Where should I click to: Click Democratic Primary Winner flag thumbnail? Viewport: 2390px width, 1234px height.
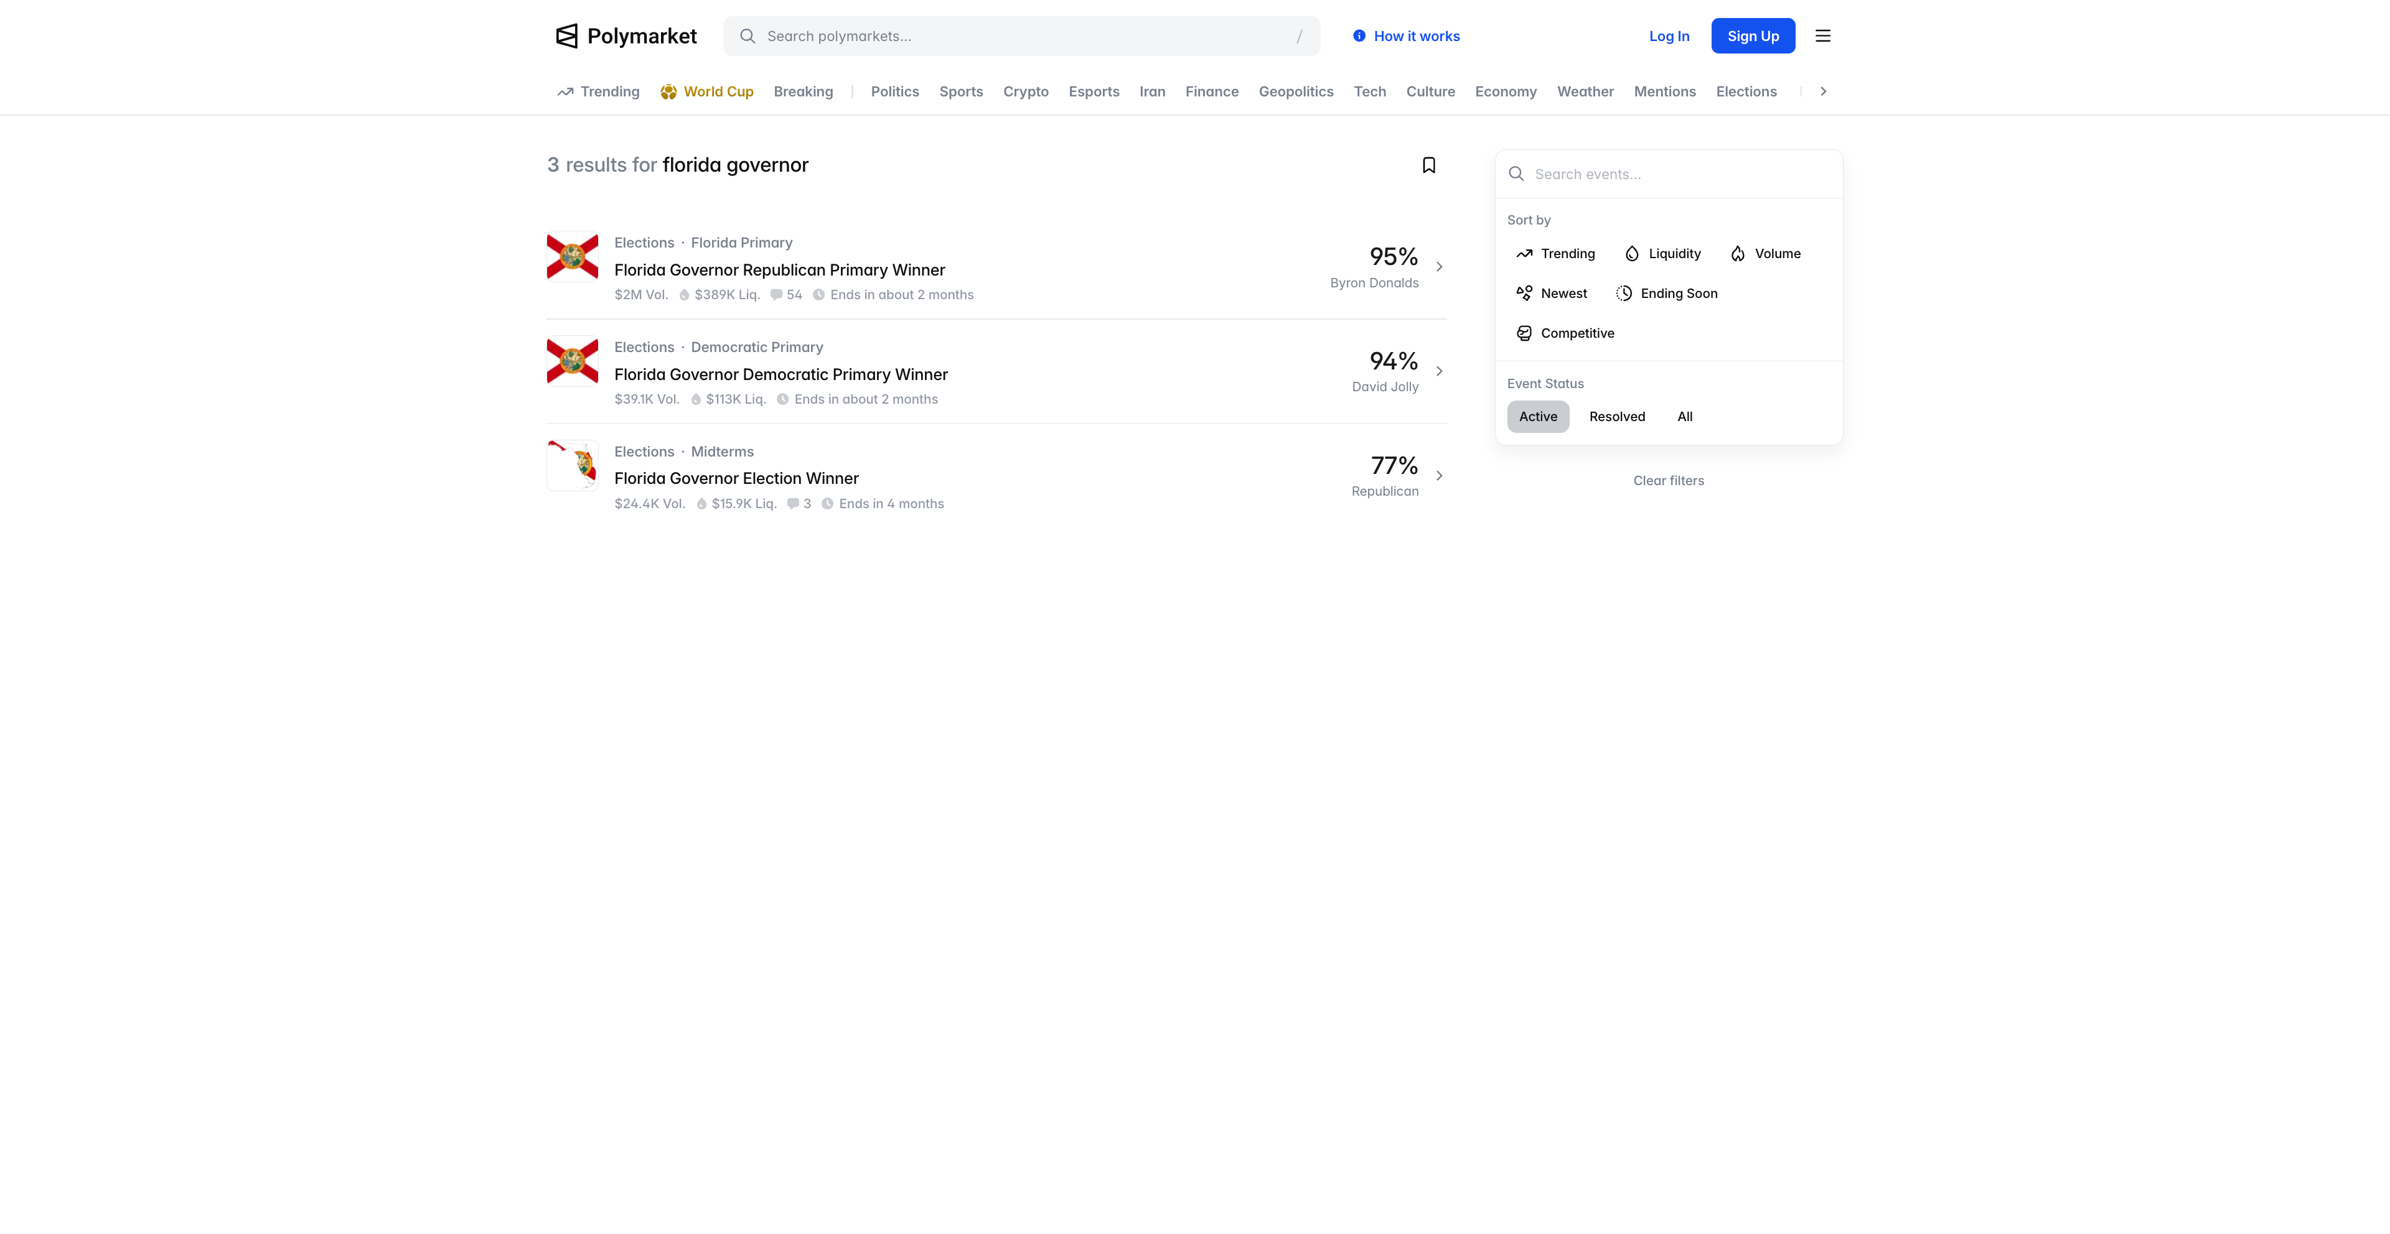[x=573, y=361]
